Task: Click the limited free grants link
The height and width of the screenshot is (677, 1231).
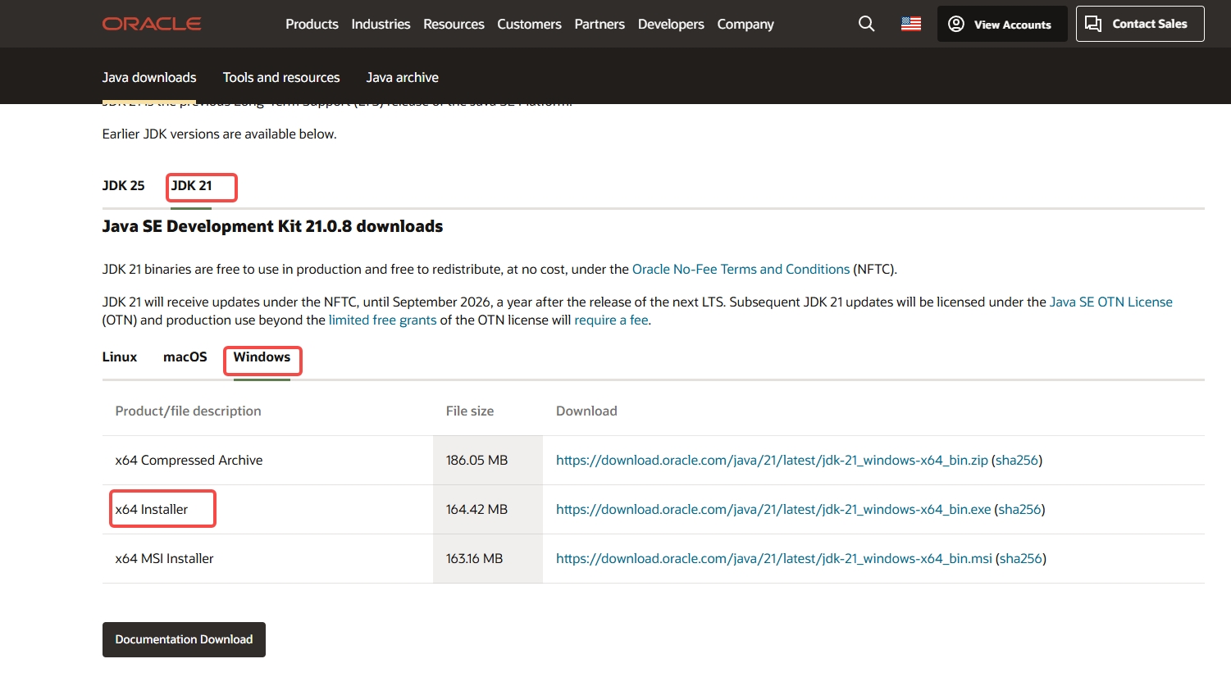Action: tap(382, 320)
